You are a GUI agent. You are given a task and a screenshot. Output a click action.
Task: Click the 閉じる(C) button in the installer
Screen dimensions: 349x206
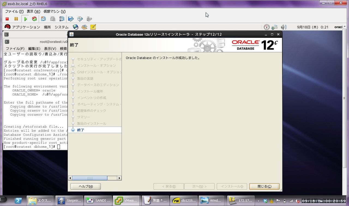click(x=264, y=186)
